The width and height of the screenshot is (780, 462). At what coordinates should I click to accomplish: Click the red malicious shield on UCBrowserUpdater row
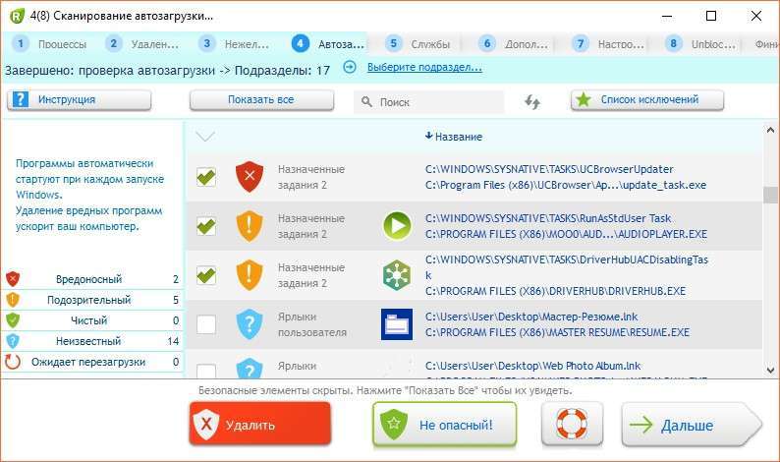coord(250,177)
